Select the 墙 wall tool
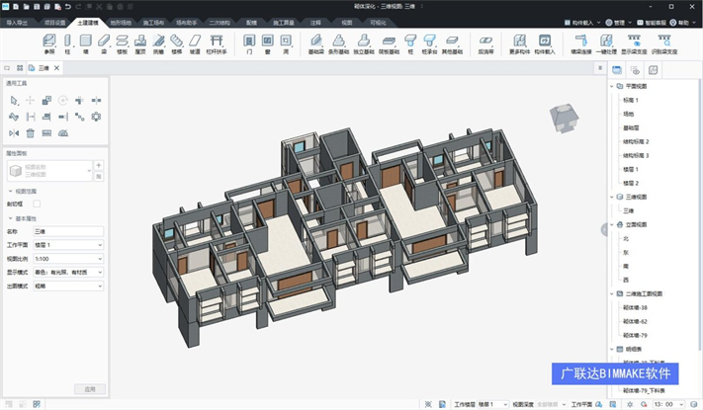 [86, 44]
